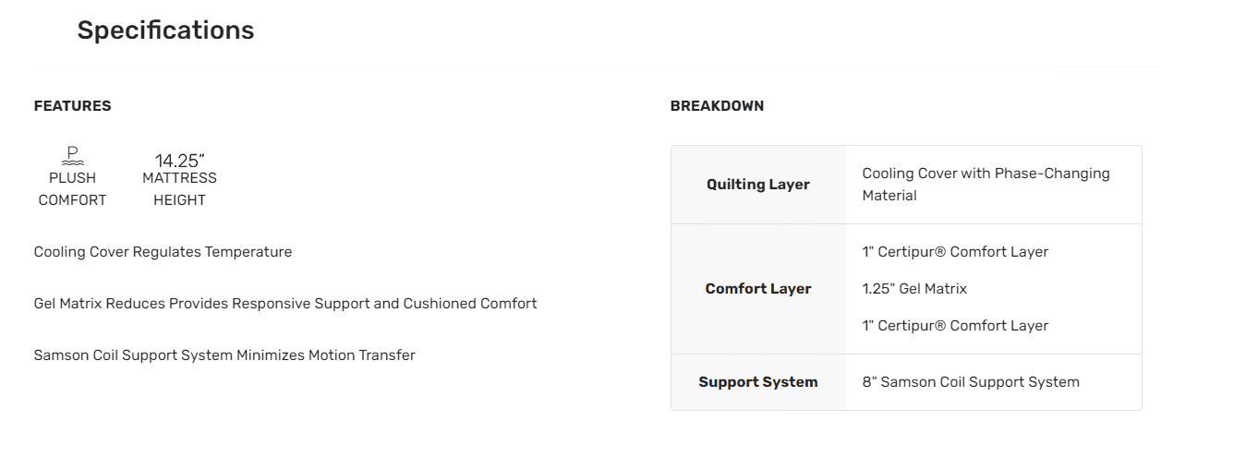Click the first 1" Certipur Comfort Layer entry
The height and width of the screenshot is (469, 1246).
955,252
